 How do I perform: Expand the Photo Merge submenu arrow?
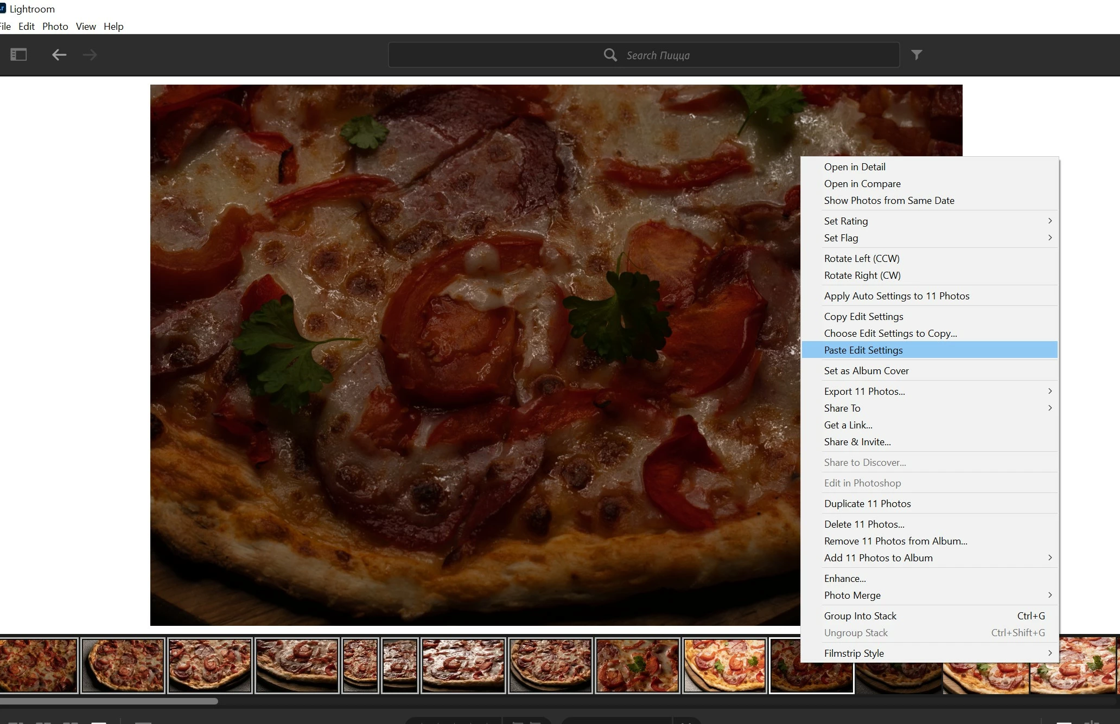[x=1049, y=595]
